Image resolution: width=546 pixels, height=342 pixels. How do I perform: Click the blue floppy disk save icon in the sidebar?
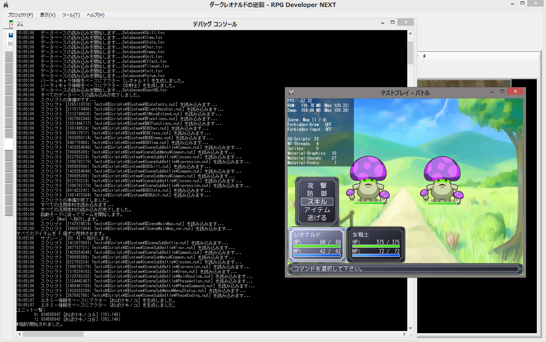tap(10, 35)
